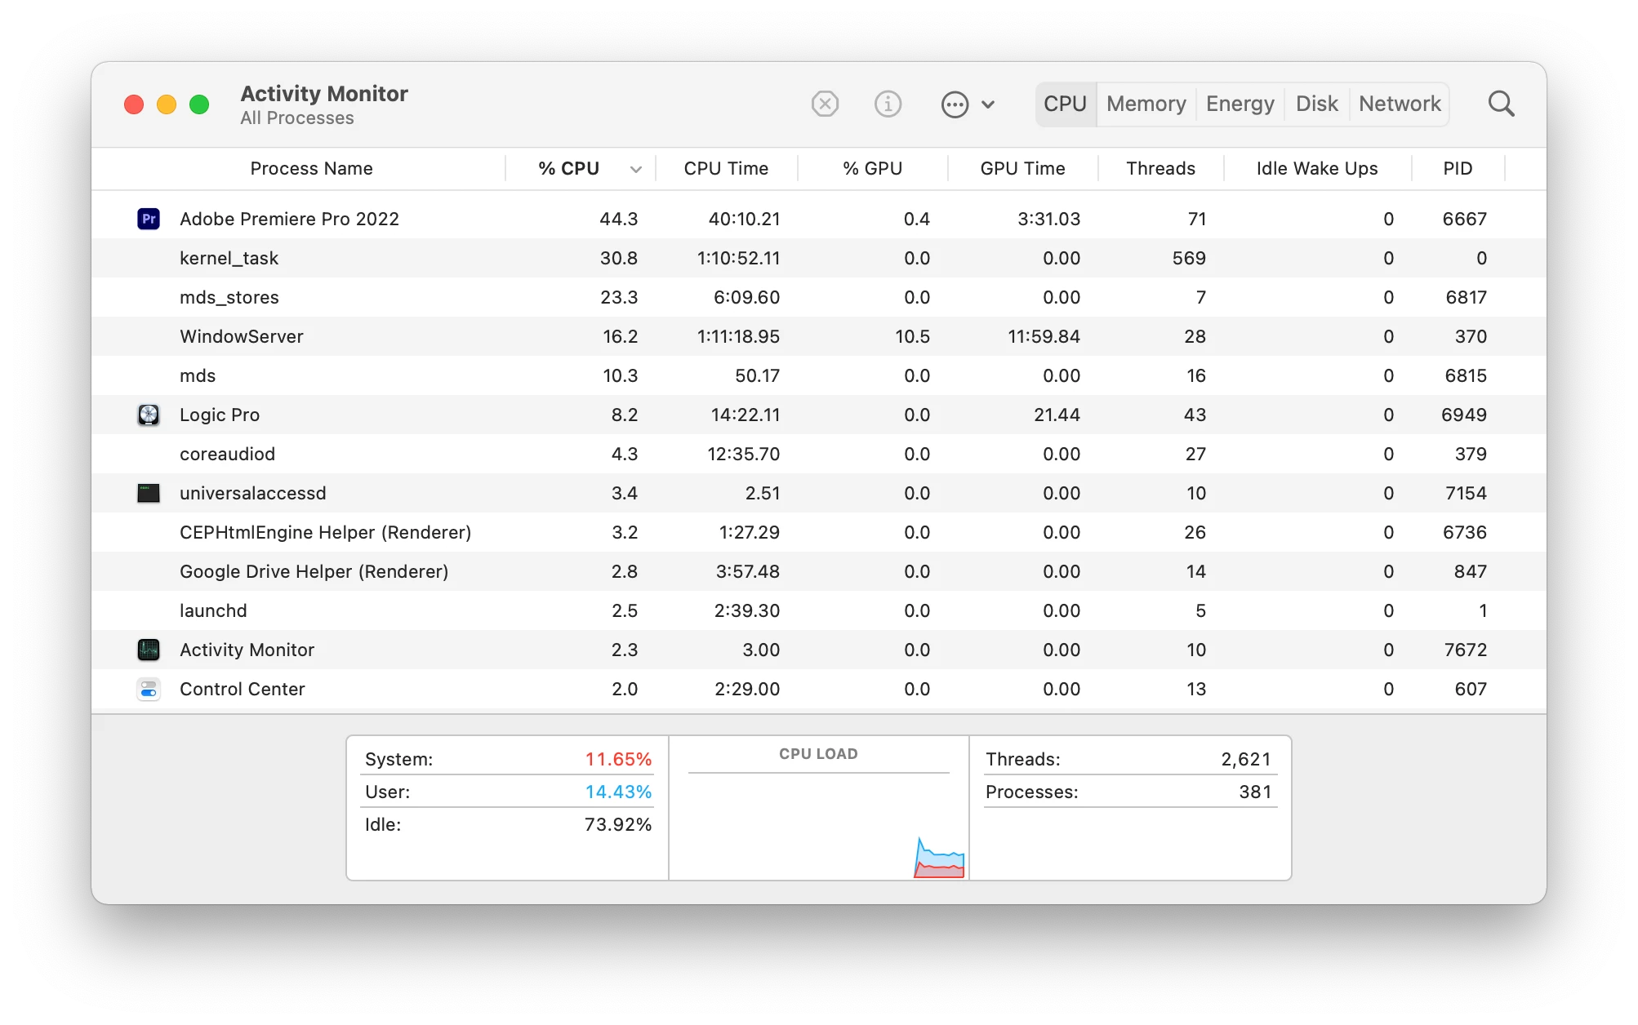Click the PID column header
The height and width of the screenshot is (1025, 1638).
coord(1457,169)
